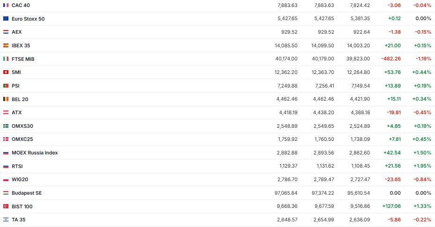Viewport: 435px width, 227px height.
Task: Click the RTSI index name
Action: [x=17, y=166]
